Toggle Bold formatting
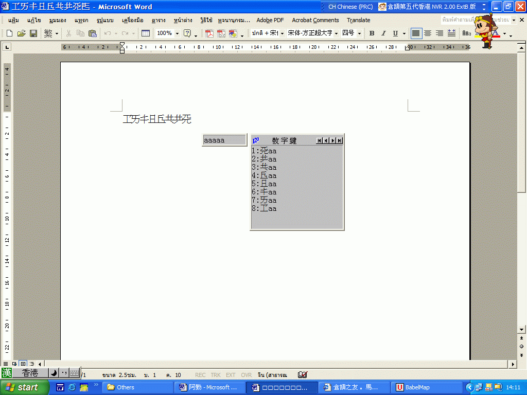This screenshot has height=395, width=527. (x=372, y=33)
